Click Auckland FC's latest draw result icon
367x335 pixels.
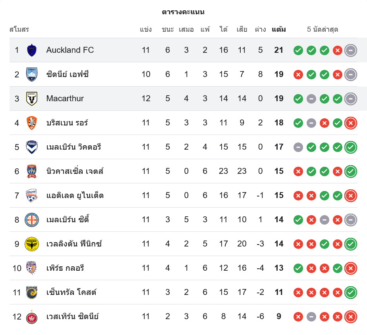pos(350,50)
